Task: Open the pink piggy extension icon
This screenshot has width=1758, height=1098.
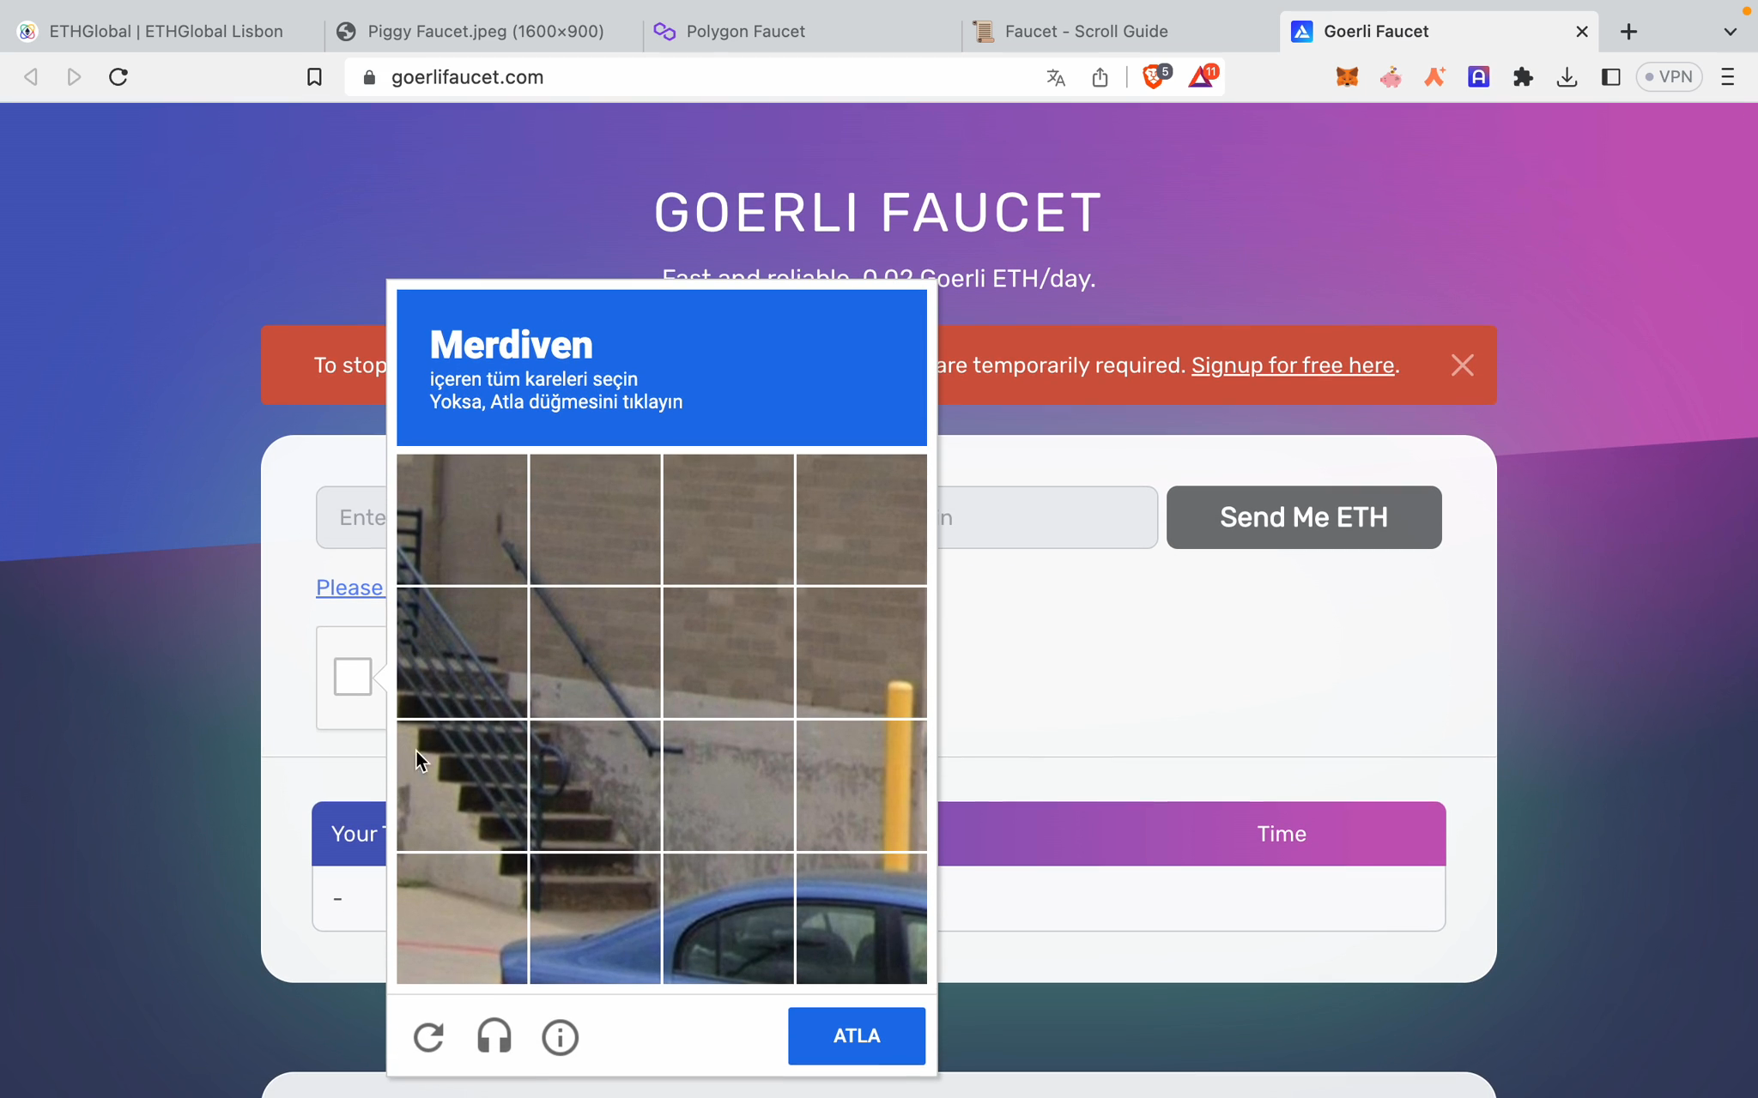Action: click(1391, 77)
